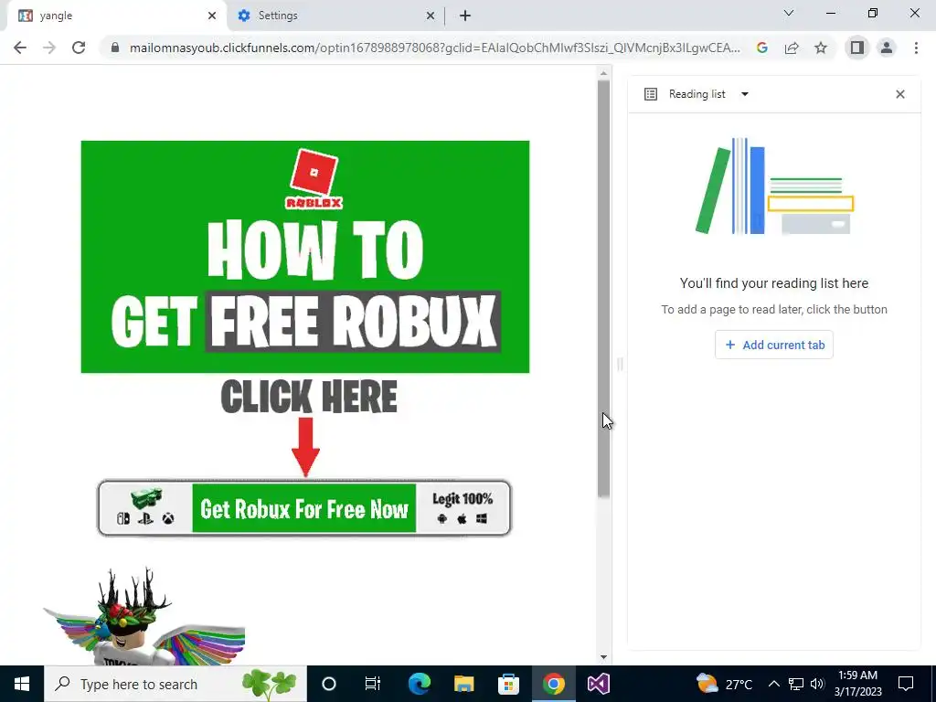Switch to the Settings tab
Viewport: 936px width, 702px height.
(336, 16)
